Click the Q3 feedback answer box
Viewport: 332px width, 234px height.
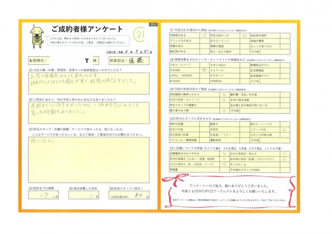coord(89,159)
